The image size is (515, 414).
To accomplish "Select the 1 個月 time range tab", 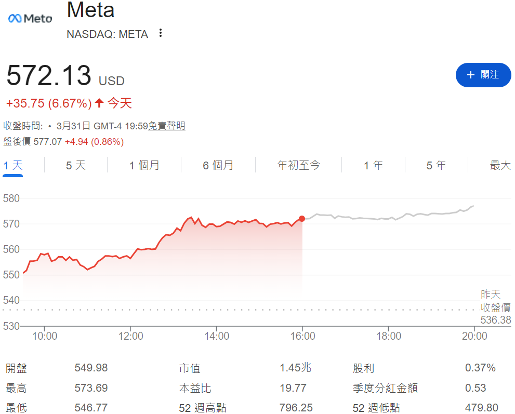I will click(x=144, y=165).
